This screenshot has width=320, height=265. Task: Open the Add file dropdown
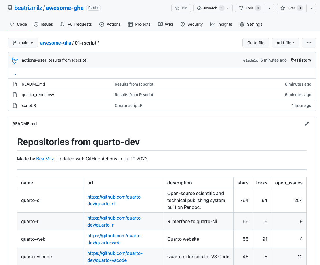point(285,43)
